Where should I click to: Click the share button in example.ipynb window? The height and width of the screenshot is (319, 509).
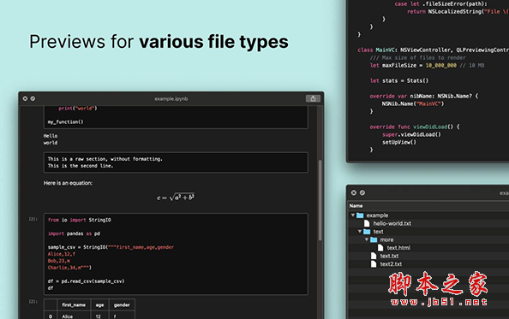[313, 98]
